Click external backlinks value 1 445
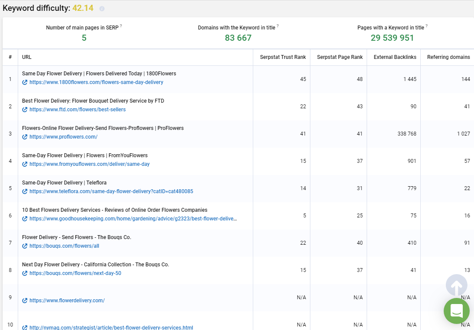The width and height of the screenshot is (474, 330). coord(410,79)
